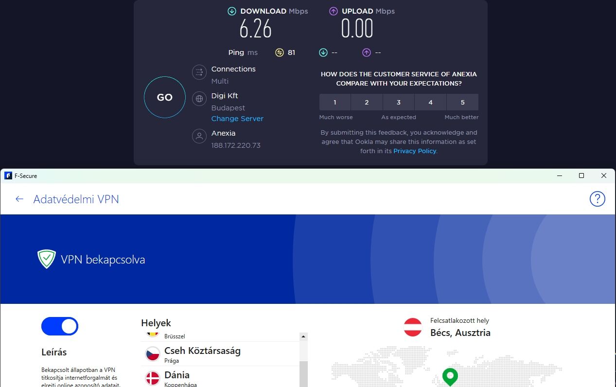Select Dánia Koppenhága location
616x387 pixels.
coord(220,377)
